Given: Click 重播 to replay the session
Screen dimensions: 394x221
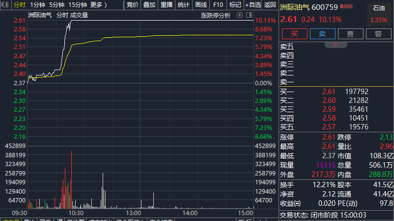Looking at the screenshot, I should coord(167,5).
